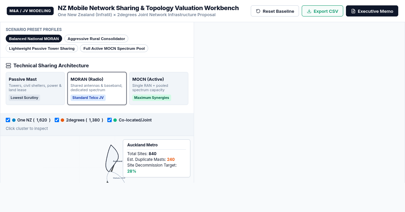Click the Export CSV button
The height and width of the screenshot is (212, 405).
tap(322, 11)
